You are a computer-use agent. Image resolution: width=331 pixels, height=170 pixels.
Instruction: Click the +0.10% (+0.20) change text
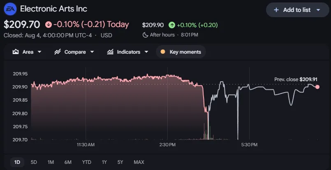pos(197,25)
